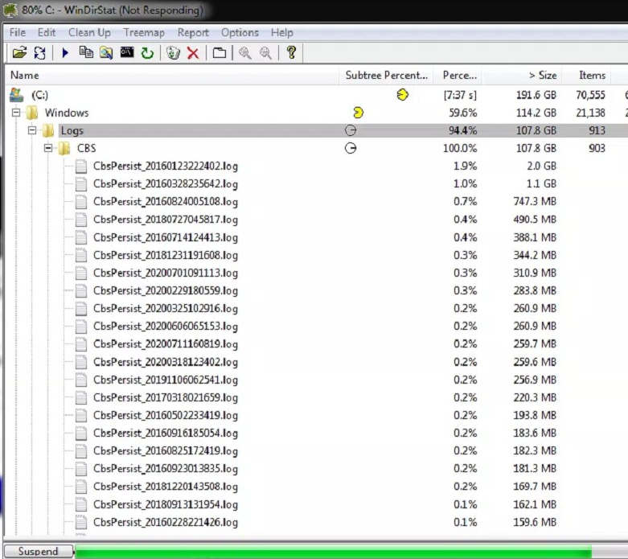Click the Select Parent folder icon
Viewport: 628px width, 559px height.
point(219,52)
